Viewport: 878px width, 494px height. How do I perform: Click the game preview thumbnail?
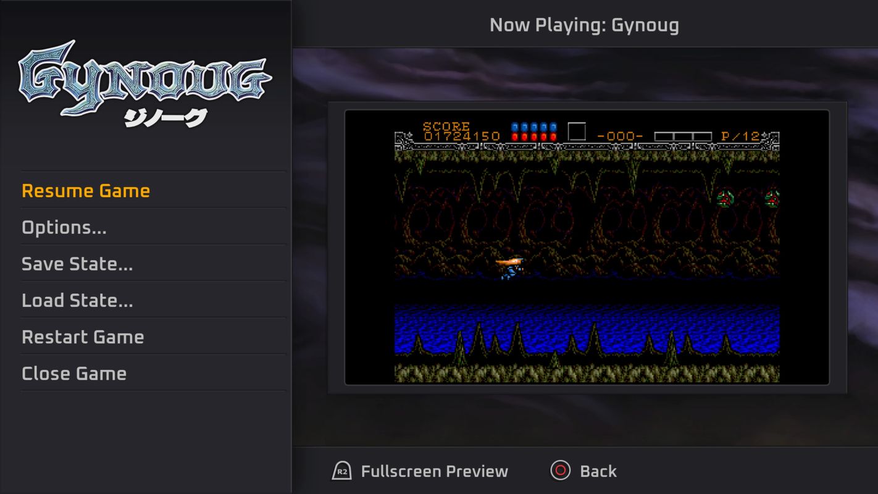(x=587, y=248)
